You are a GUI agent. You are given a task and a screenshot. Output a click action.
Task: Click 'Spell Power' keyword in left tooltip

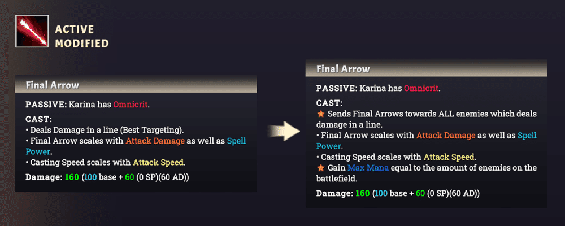coord(136,146)
